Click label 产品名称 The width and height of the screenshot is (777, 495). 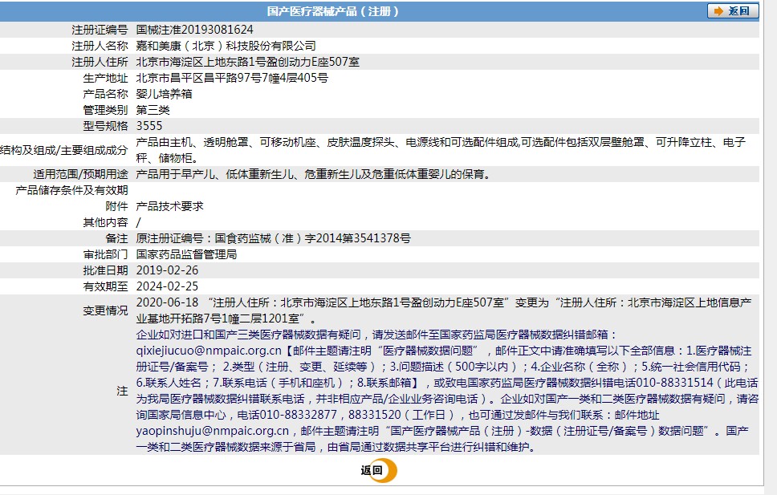point(105,94)
